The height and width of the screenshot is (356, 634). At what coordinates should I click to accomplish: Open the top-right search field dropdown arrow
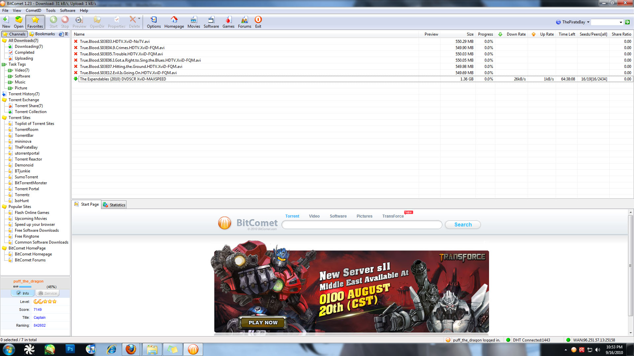pyautogui.click(x=621, y=22)
